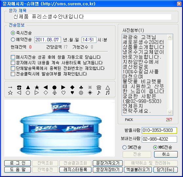Screen dimensions: 183x177
Task: Click the 취소 cancel button
Action: 166,154
